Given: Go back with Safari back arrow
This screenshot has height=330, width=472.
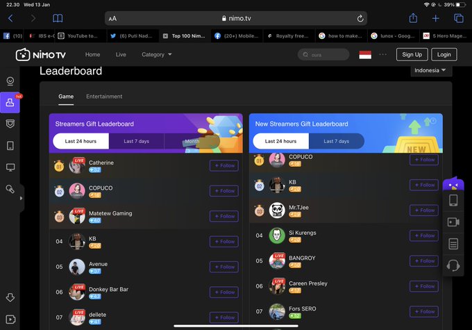Looking at the screenshot, I should (x=10, y=18).
